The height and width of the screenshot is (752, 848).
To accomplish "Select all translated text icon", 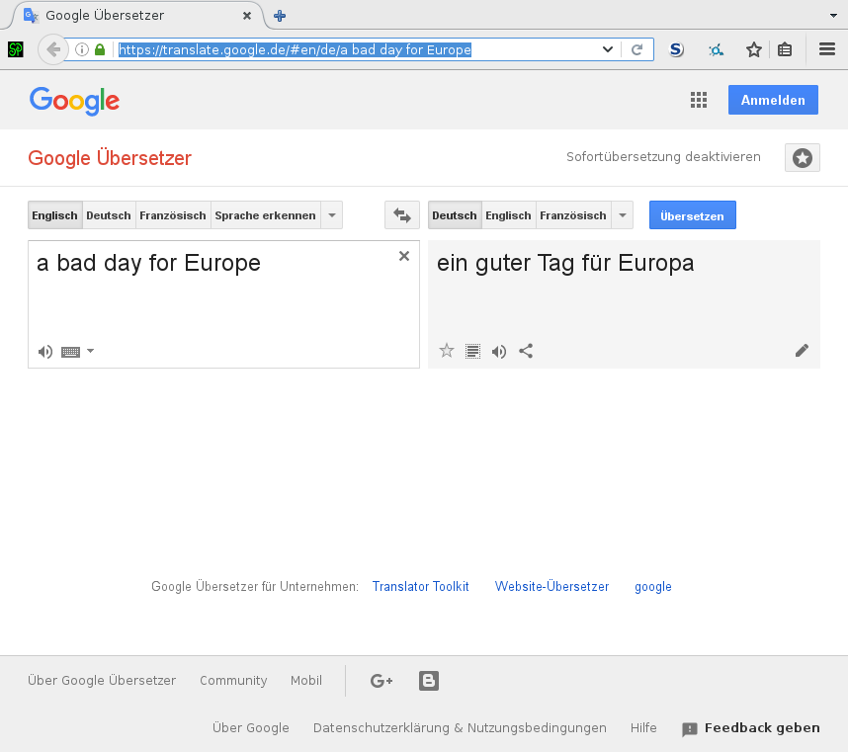I will coord(472,352).
